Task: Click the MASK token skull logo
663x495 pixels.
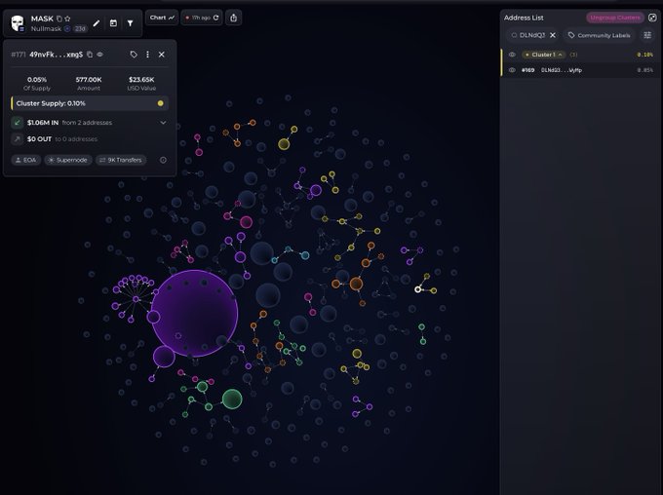Action: click(18, 23)
